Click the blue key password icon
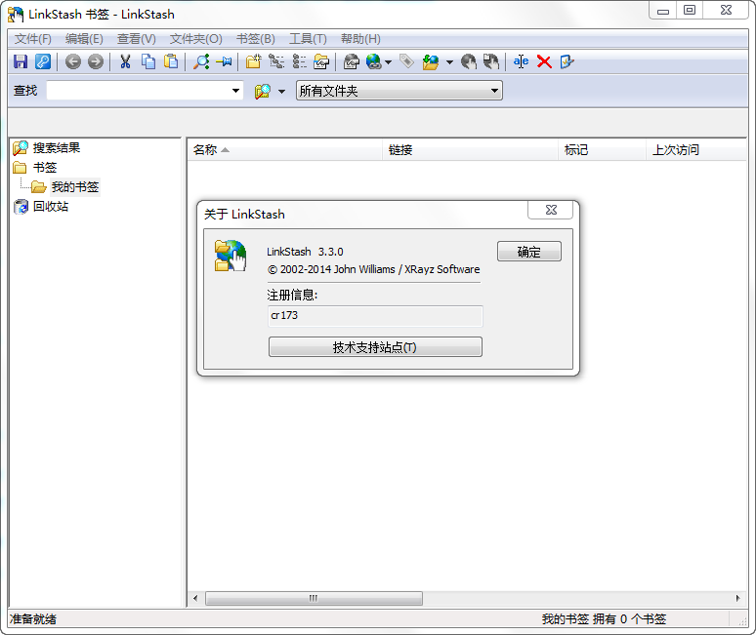 click(x=43, y=61)
